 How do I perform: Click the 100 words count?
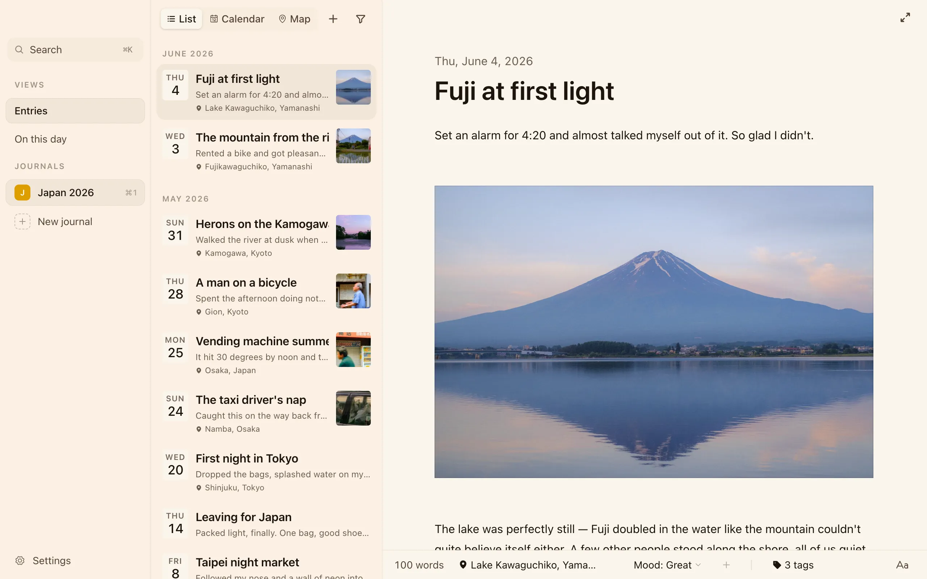coord(419,565)
